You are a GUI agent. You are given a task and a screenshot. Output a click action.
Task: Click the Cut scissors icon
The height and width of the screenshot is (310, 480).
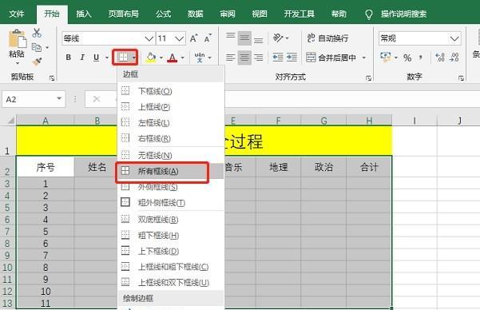click(x=37, y=33)
